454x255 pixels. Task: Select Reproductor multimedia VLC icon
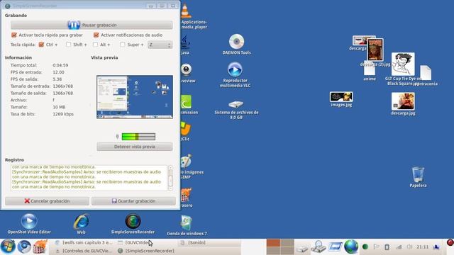[235, 69]
